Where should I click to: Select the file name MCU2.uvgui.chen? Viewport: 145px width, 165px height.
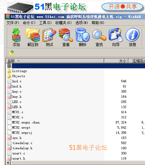pos(26,123)
